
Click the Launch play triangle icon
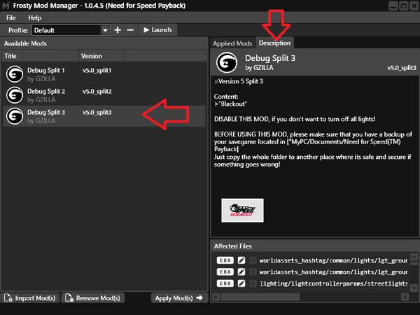pos(146,30)
